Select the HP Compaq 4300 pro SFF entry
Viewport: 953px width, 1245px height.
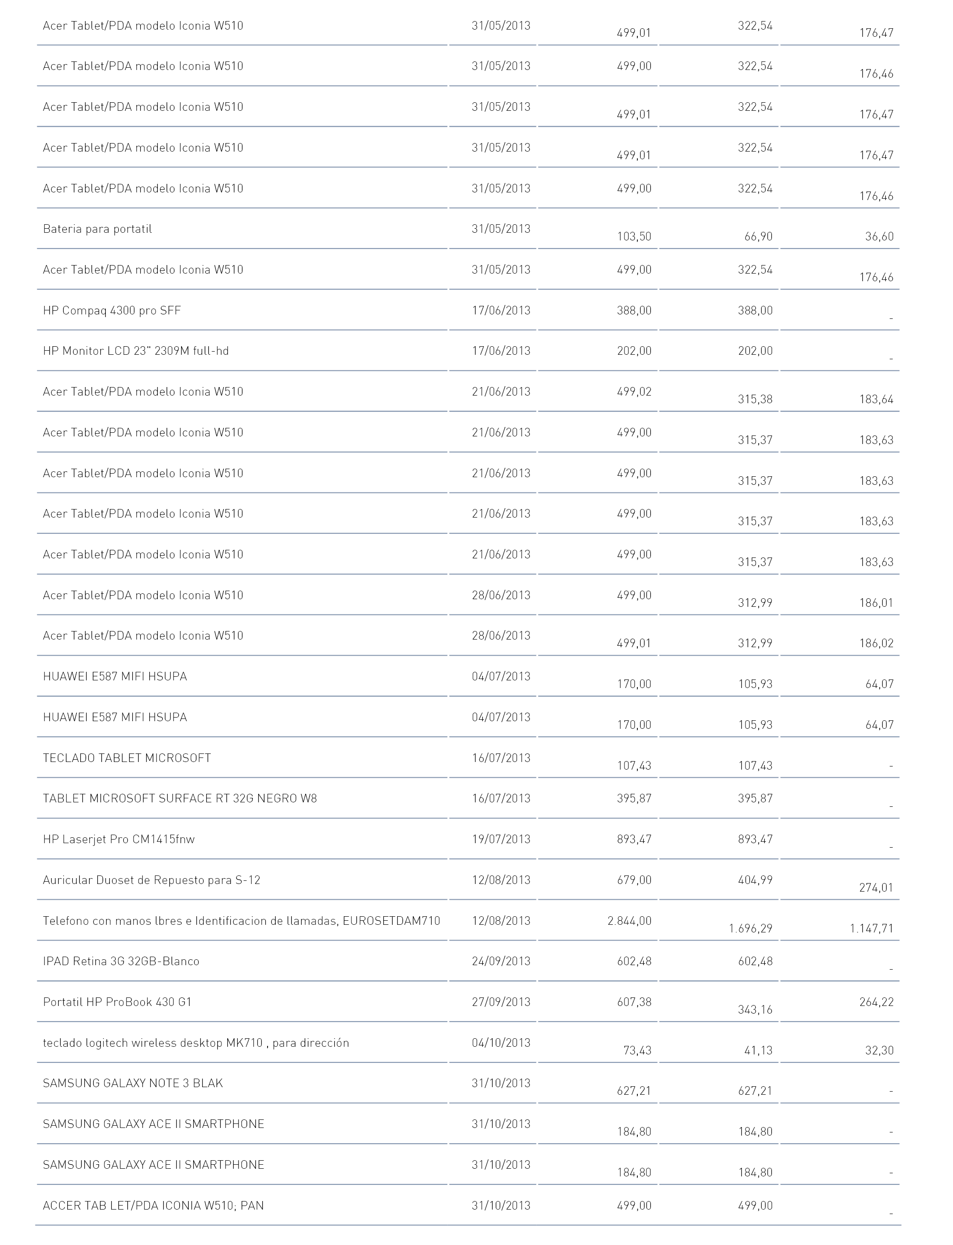(x=112, y=311)
